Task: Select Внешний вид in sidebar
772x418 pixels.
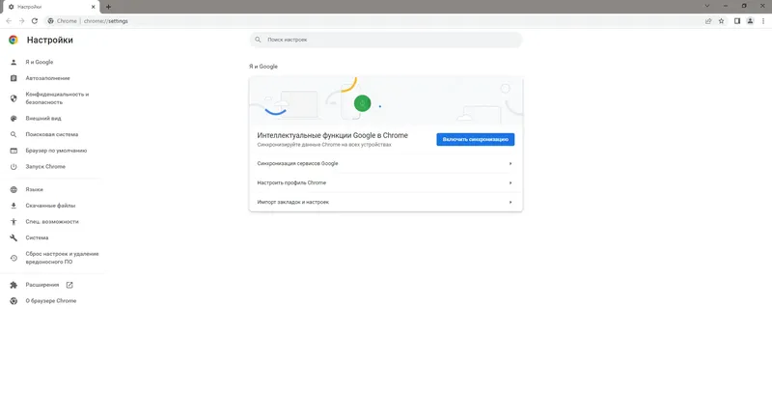Action: click(x=43, y=119)
